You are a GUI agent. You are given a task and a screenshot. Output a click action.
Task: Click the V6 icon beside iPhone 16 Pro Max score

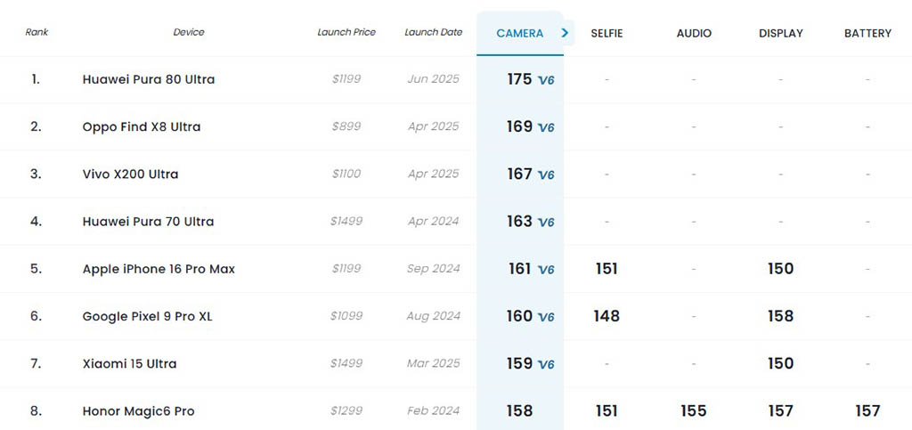[x=546, y=270]
